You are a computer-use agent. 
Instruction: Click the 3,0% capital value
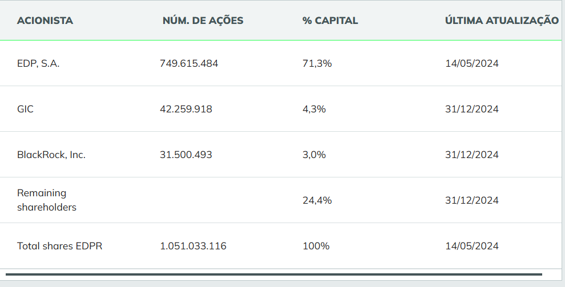click(x=314, y=155)
